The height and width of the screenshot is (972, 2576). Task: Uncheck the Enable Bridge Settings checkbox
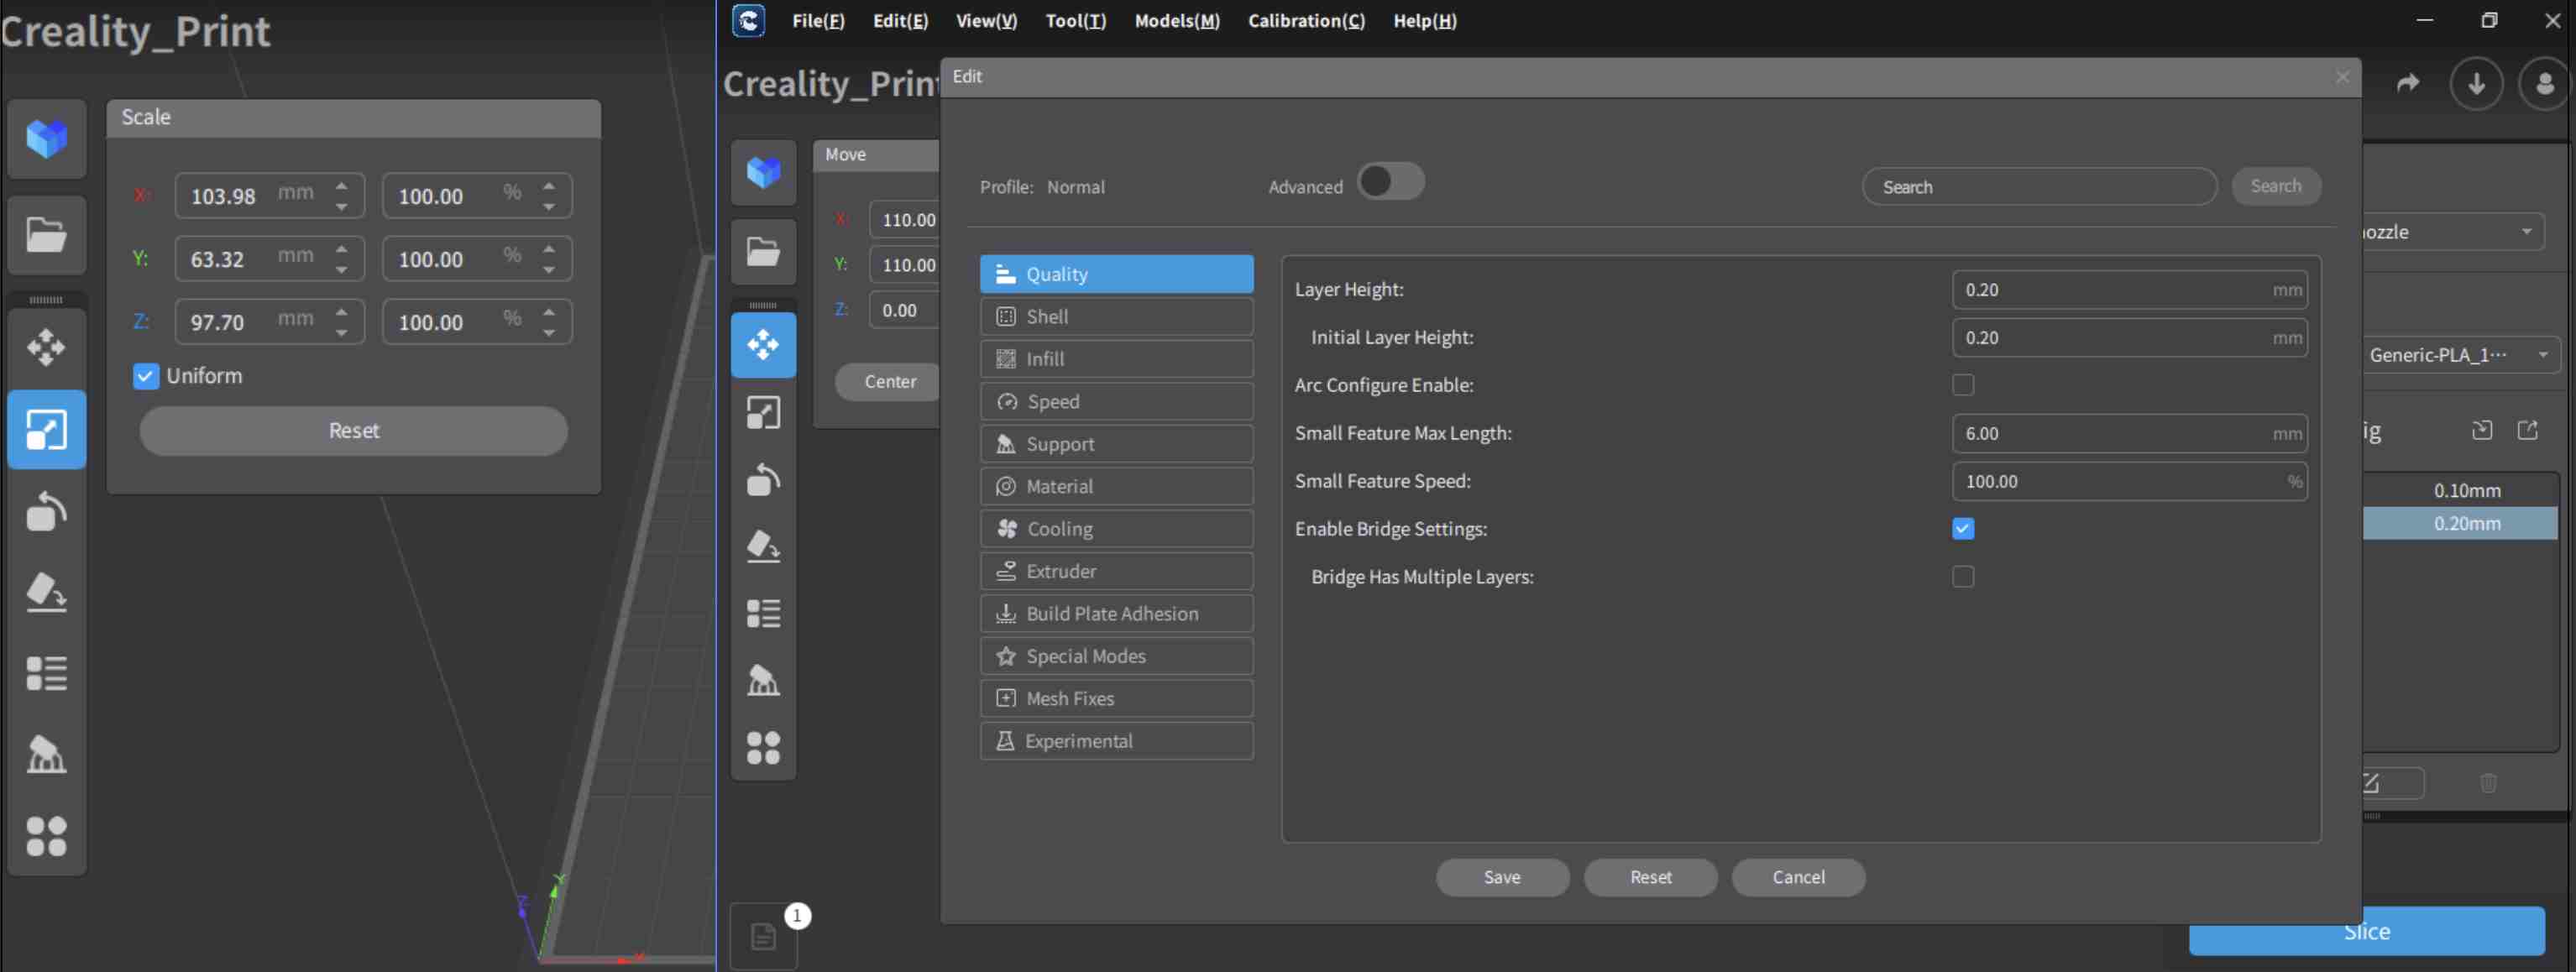pos(1963,529)
